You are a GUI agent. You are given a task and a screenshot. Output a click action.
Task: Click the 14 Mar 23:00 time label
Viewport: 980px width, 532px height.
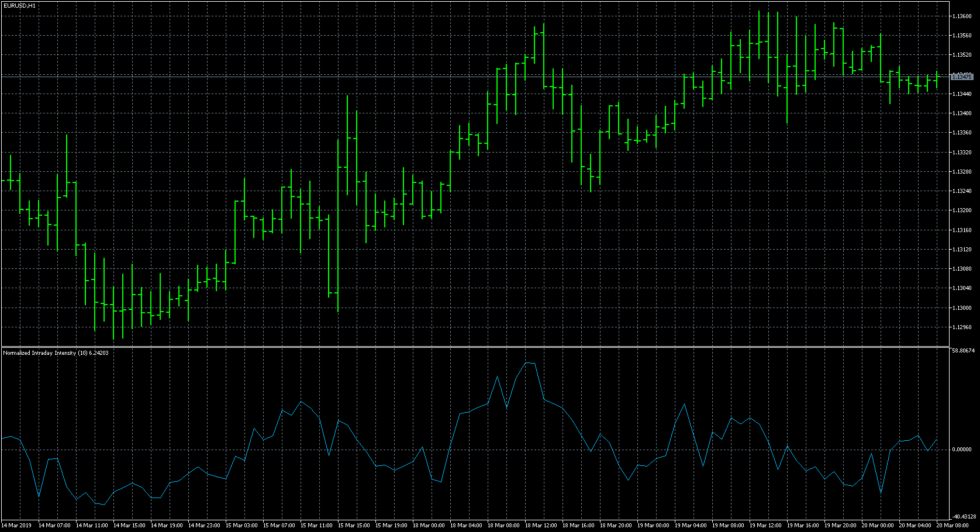(204, 526)
